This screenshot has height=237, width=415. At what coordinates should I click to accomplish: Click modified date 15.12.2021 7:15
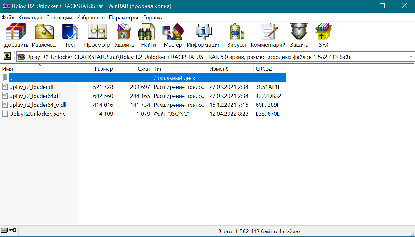[229, 105]
